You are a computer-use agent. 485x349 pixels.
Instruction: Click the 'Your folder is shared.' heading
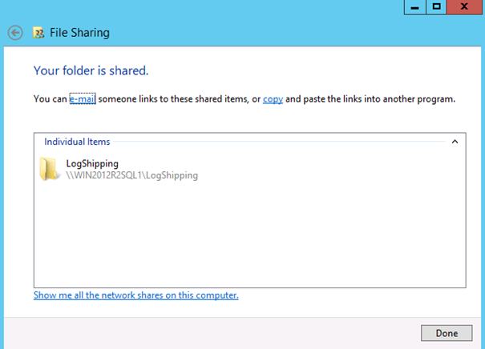91,70
